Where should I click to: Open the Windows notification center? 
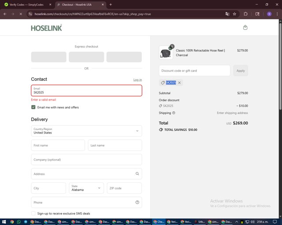tap(275, 222)
